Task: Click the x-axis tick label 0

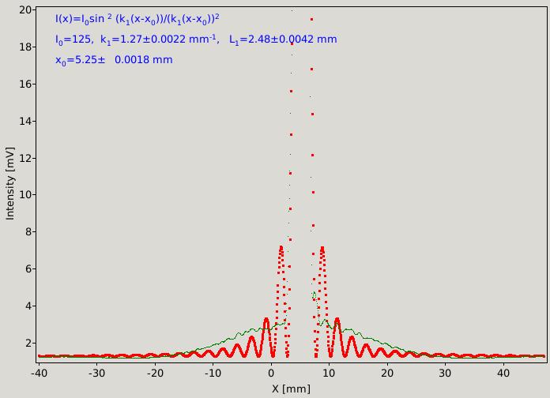Action: (x=271, y=373)
